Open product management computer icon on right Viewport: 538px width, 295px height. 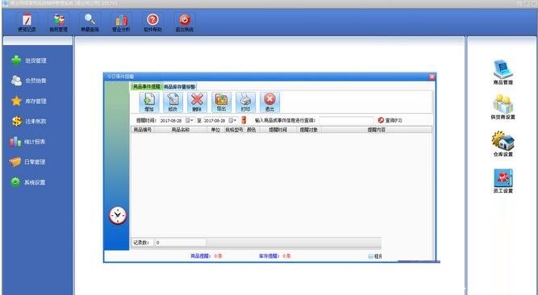(x=503, y=73)
